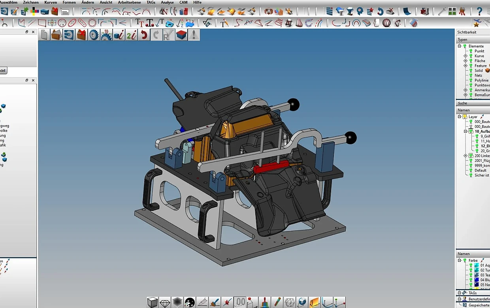Collapse the Layer tree node
Viewport: 490px width, 308px height.
pos(460,117)
